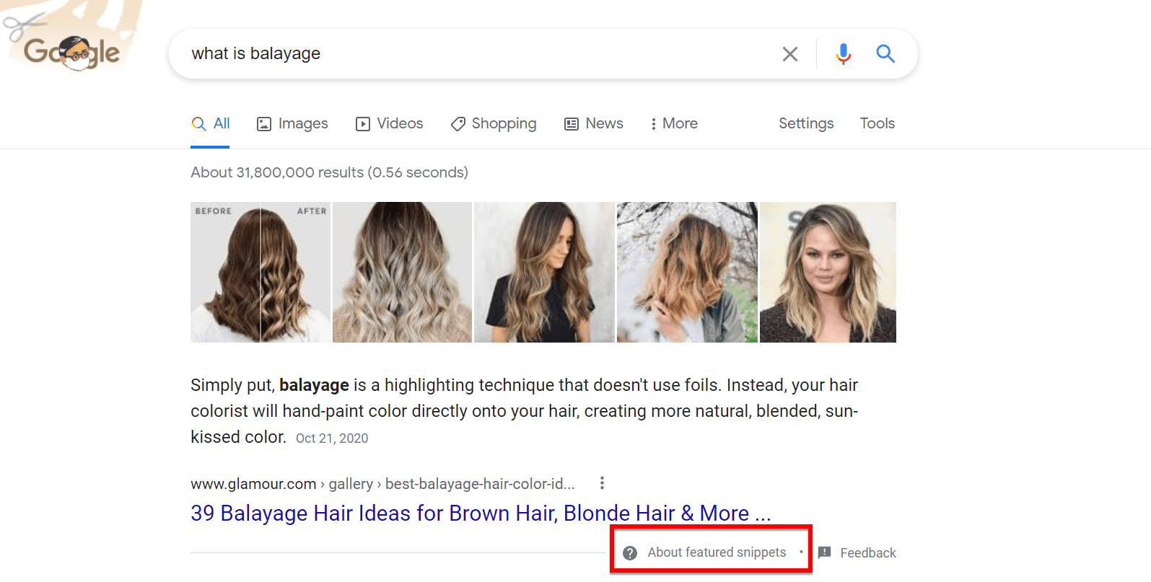
Task: Expand the More search categories menu
Action: point(673,124)
